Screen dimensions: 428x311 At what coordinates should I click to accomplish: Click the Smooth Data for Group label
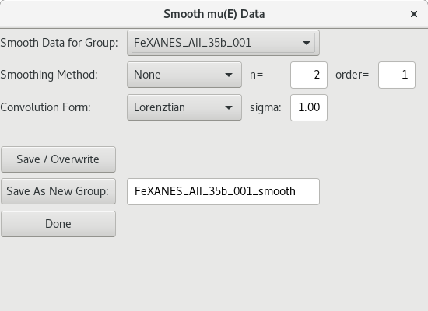59,43
